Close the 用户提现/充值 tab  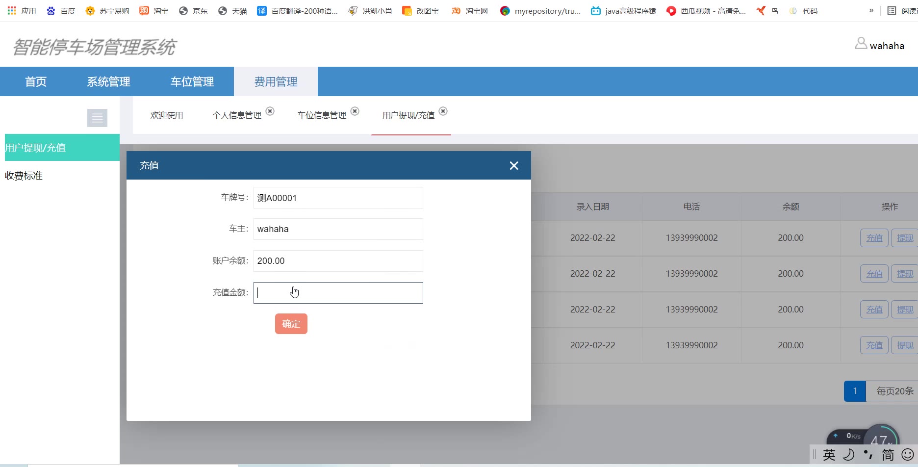[x=443, y=111]
